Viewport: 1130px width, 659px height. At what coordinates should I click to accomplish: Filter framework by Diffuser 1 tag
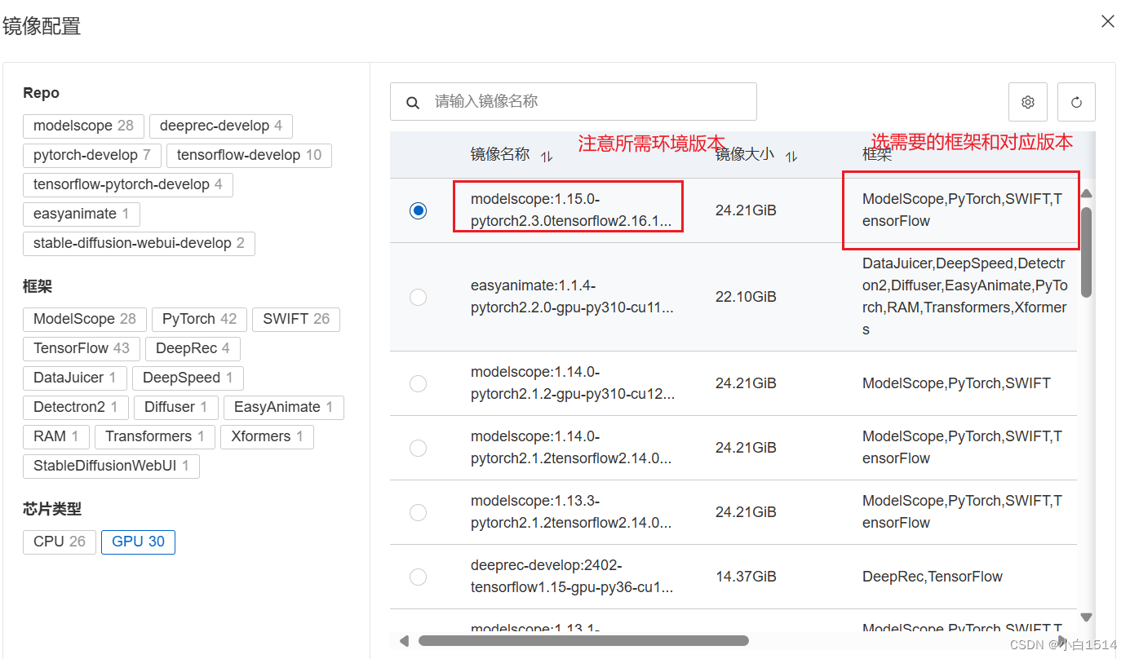coord(176,407)
